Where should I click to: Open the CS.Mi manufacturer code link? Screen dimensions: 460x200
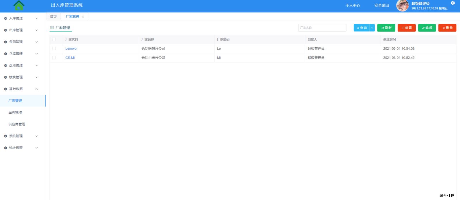pyautogui.click(x=70, y=58)
